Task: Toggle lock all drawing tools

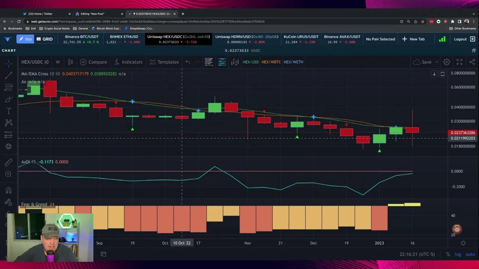Action: (8, 202)
